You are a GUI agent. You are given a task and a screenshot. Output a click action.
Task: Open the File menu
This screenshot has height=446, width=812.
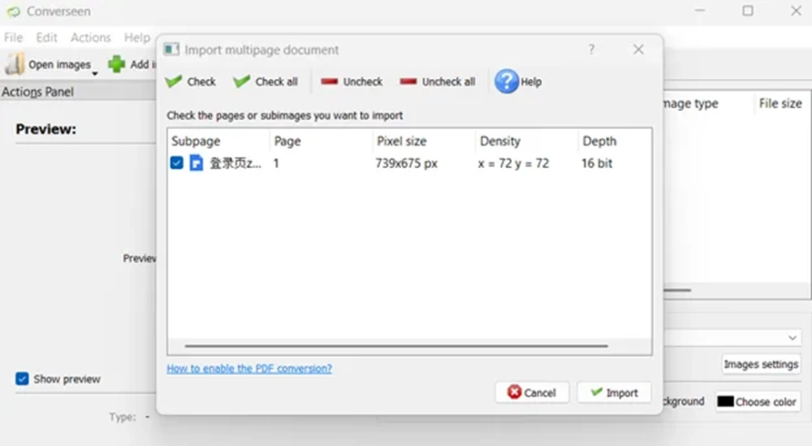(x=14, y=37)
